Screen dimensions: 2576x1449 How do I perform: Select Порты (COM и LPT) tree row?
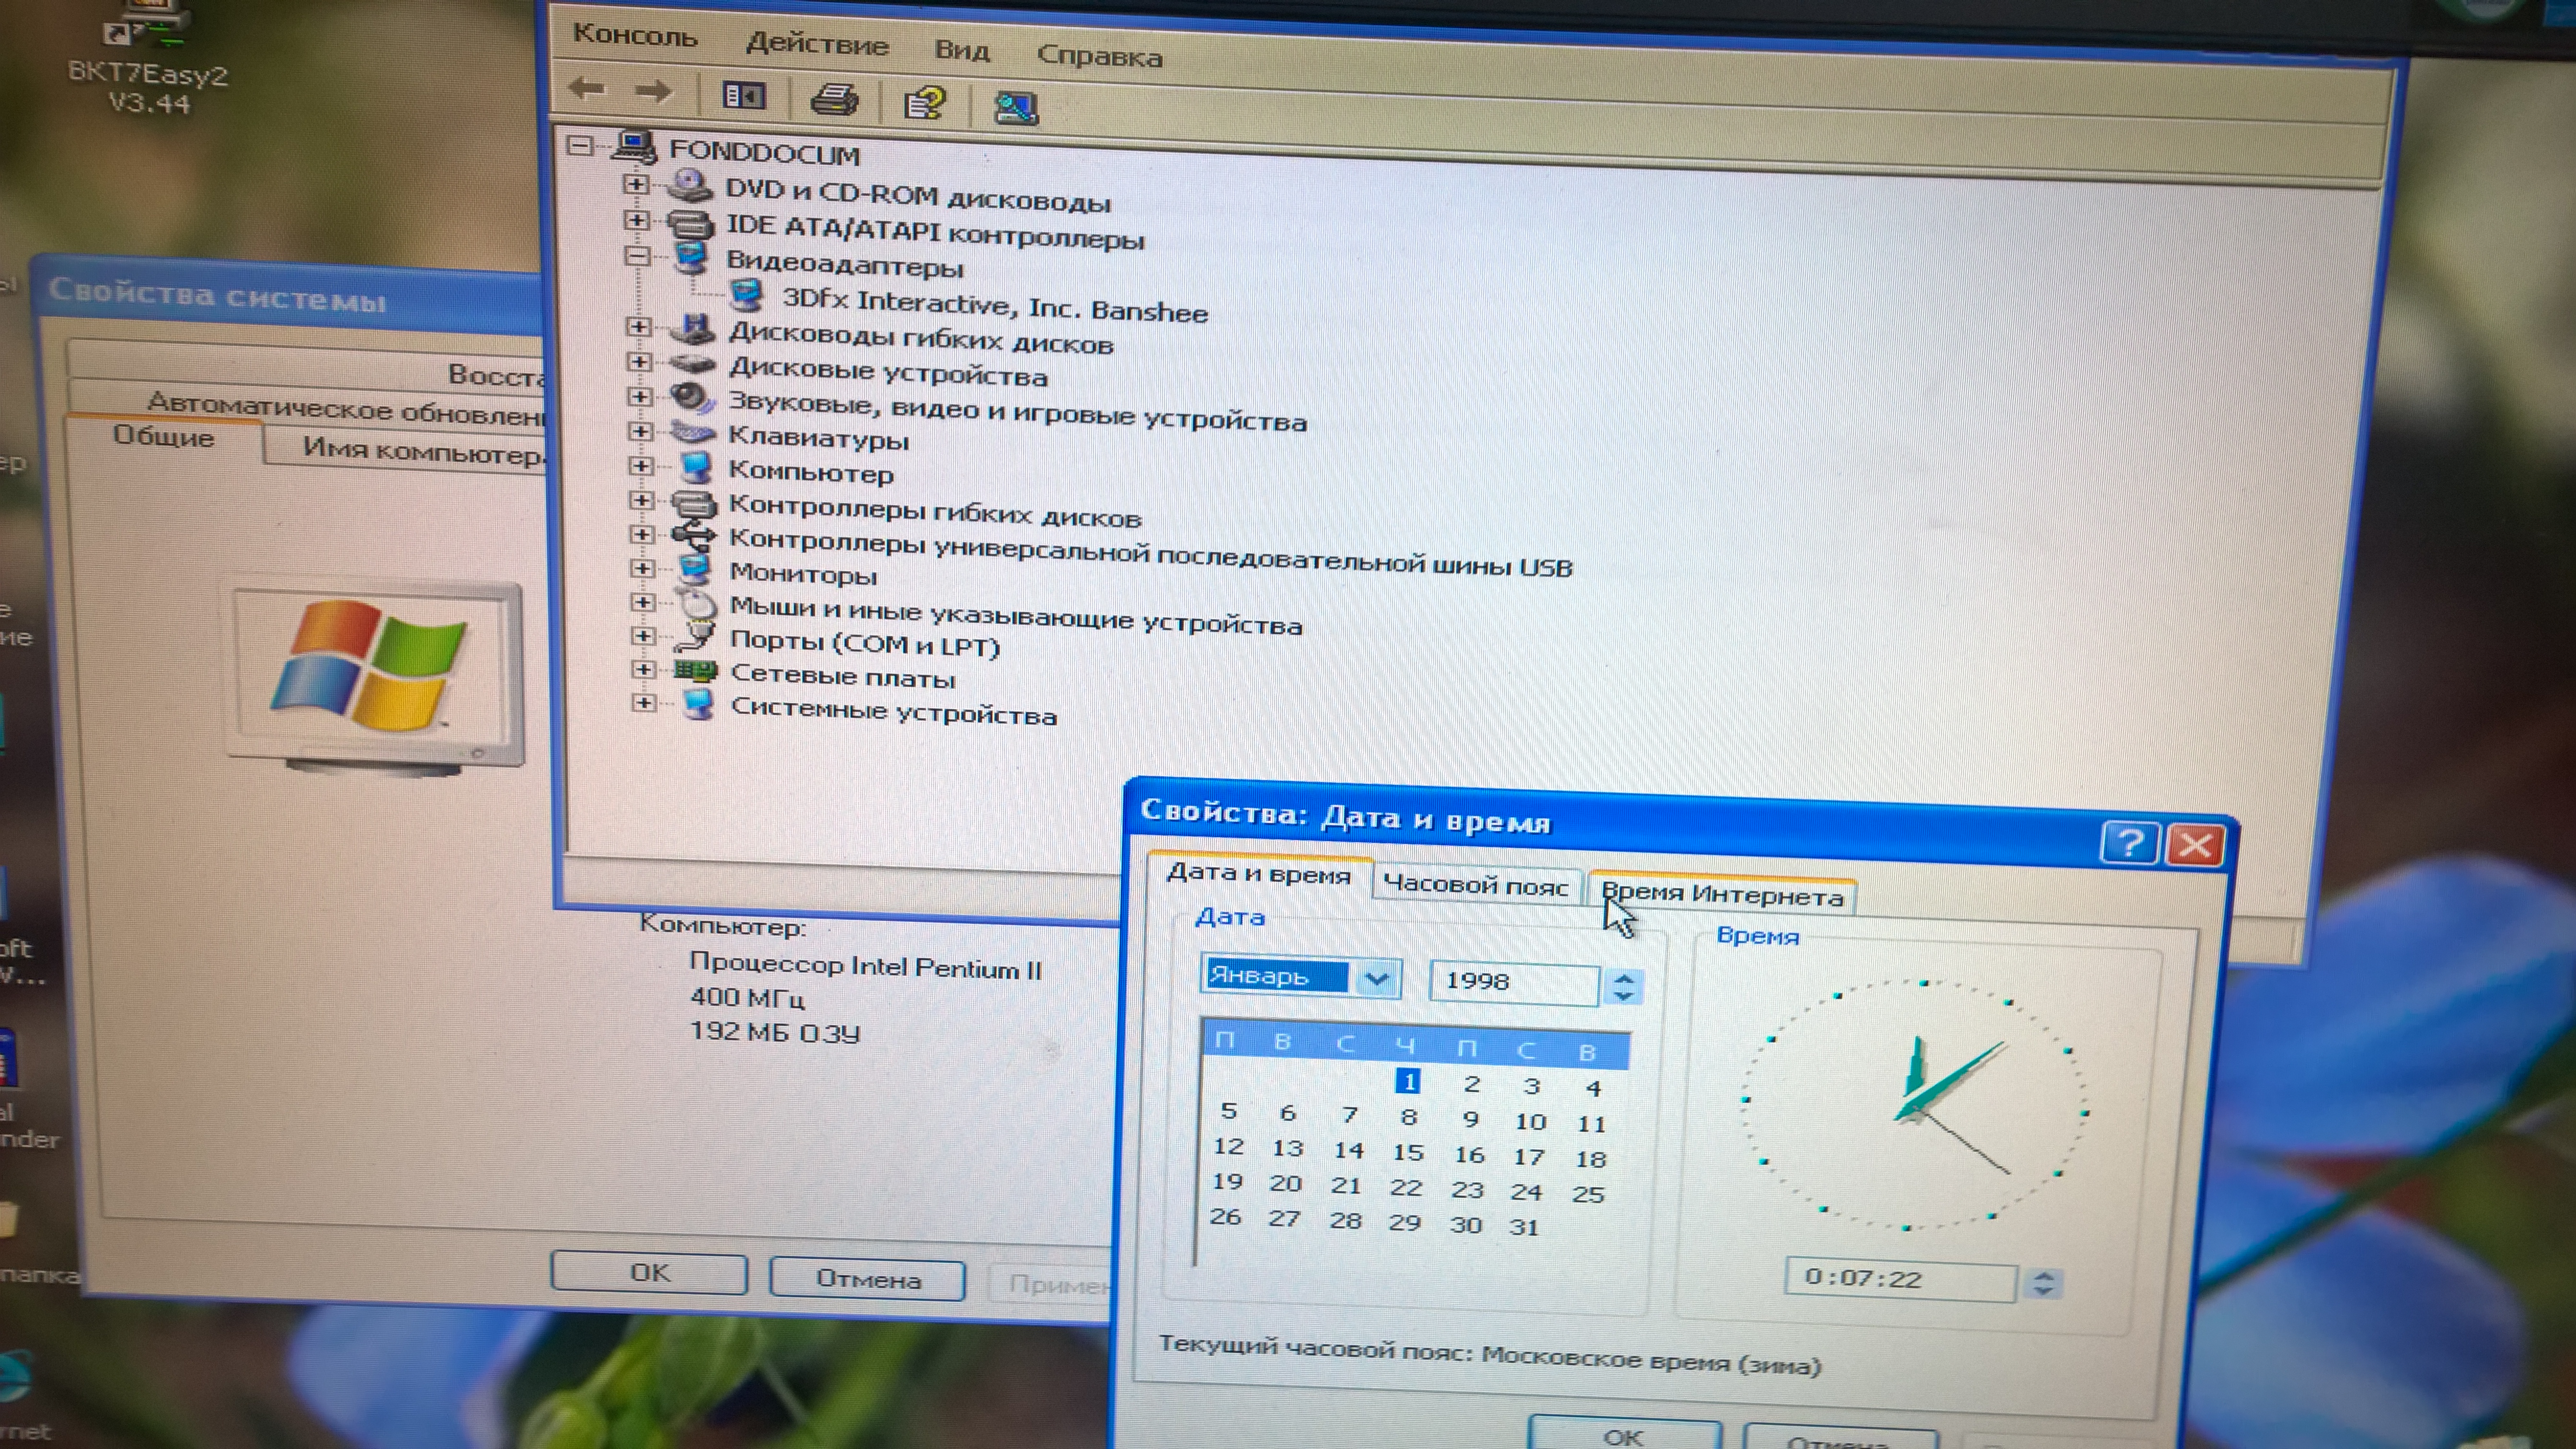[x=865, y=643]
